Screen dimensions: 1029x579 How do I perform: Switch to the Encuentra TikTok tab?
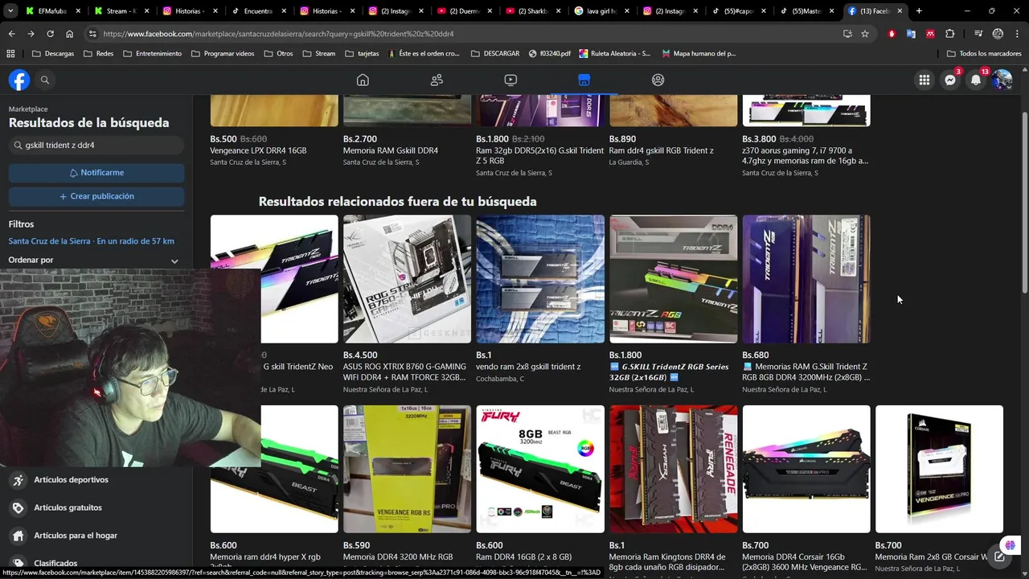tap(258, 11)
